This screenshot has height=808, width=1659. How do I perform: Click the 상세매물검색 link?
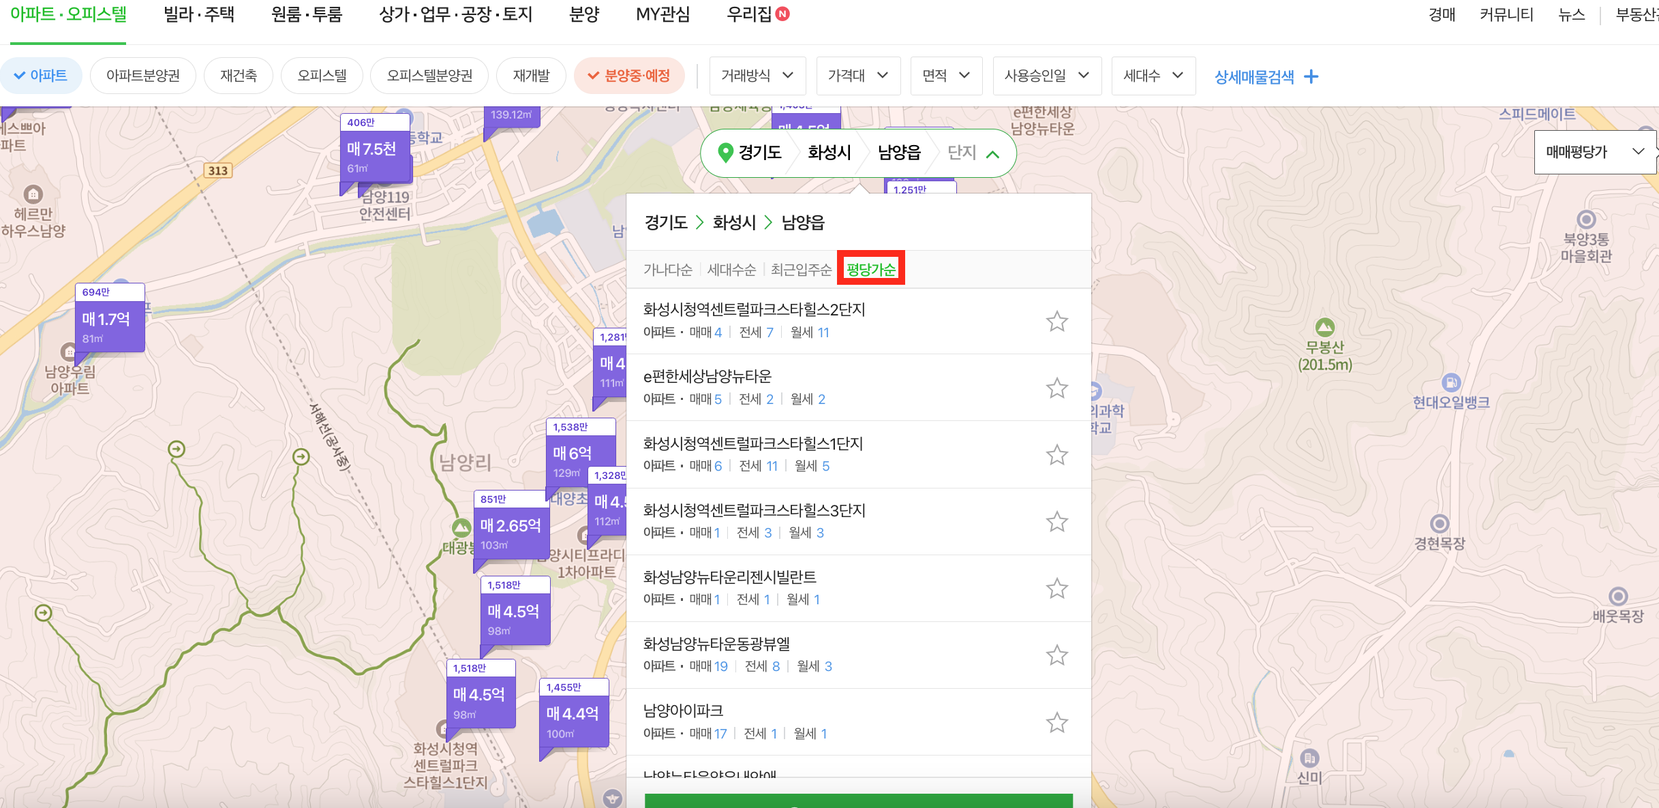(x=1254, y=76)
